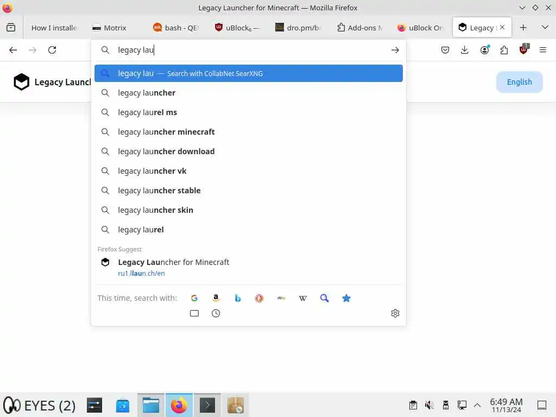Open search settings gear in dropdown
The height and width of the screenshot is (417, 556).
pyautogui.click(x=395, y=313)
